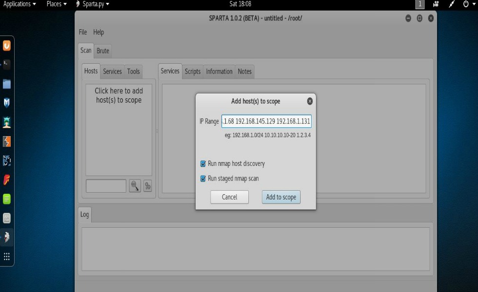Click the magnifier search button under Hosts
Viewport: 478px width, 292px height.
point(135,186)
